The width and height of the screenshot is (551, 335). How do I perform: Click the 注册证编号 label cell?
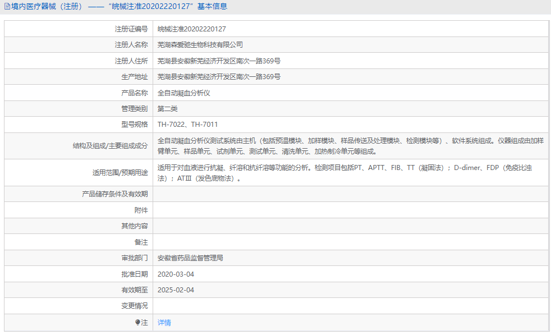(x=79, y=29)
